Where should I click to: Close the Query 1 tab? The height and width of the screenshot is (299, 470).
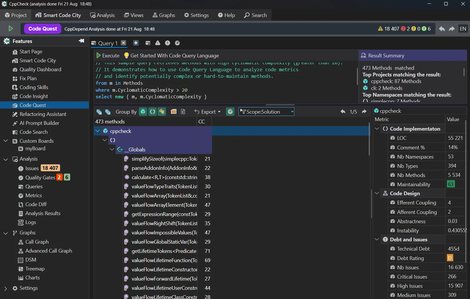tap(124, 43)
